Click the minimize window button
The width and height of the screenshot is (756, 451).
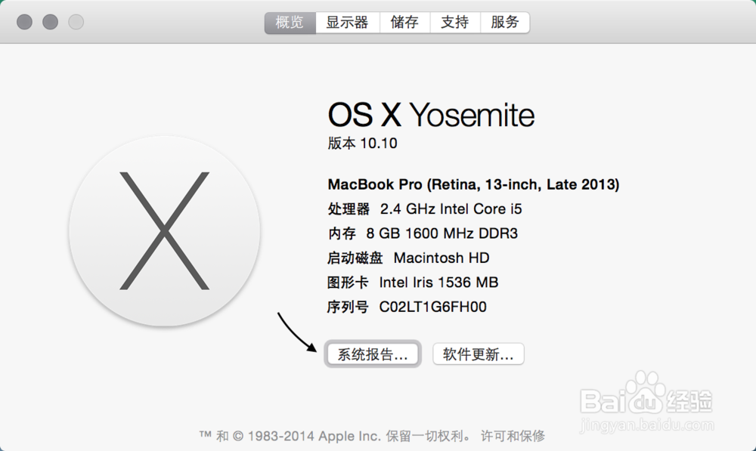(50, 23)
